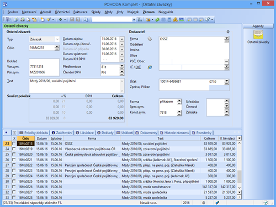The height and width of the screenshot is (207, 276).
Task: Switch to the Historie záznamu tab
Action: click(x=175, y=132)
